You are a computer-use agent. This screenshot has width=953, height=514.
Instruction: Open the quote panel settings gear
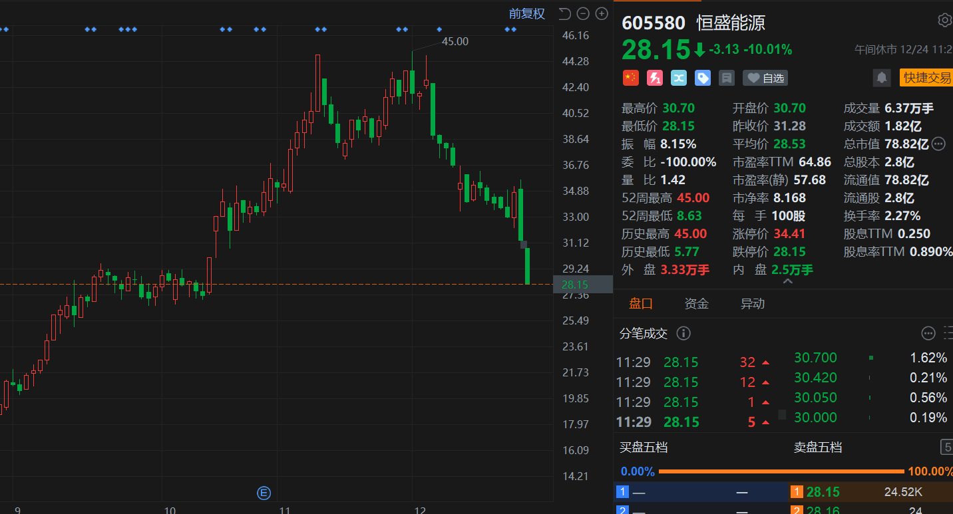point(945,20)
